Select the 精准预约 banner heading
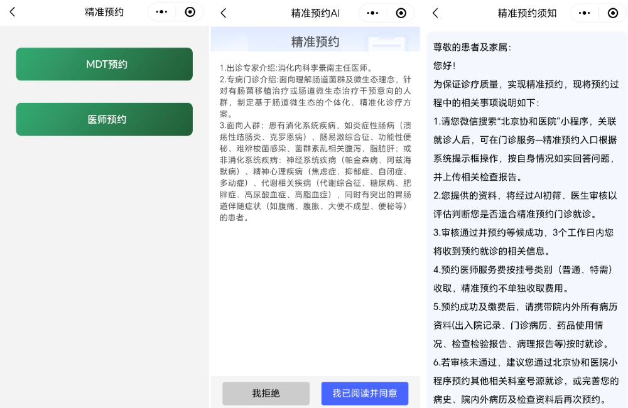 315,41
